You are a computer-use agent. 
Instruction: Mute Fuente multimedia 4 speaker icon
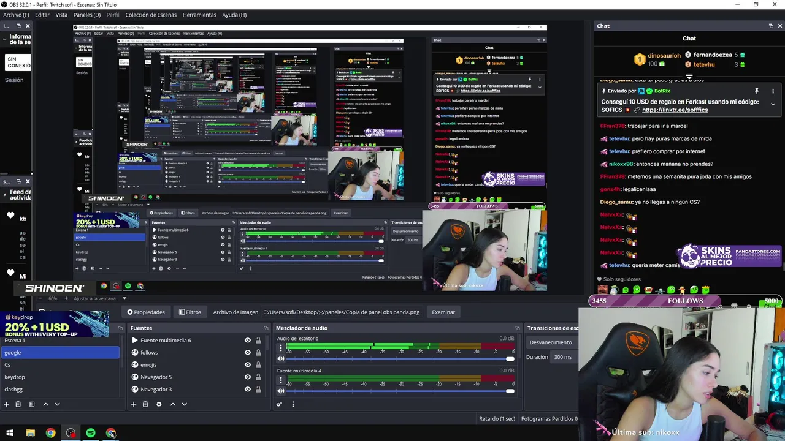[x=281, y=391]
